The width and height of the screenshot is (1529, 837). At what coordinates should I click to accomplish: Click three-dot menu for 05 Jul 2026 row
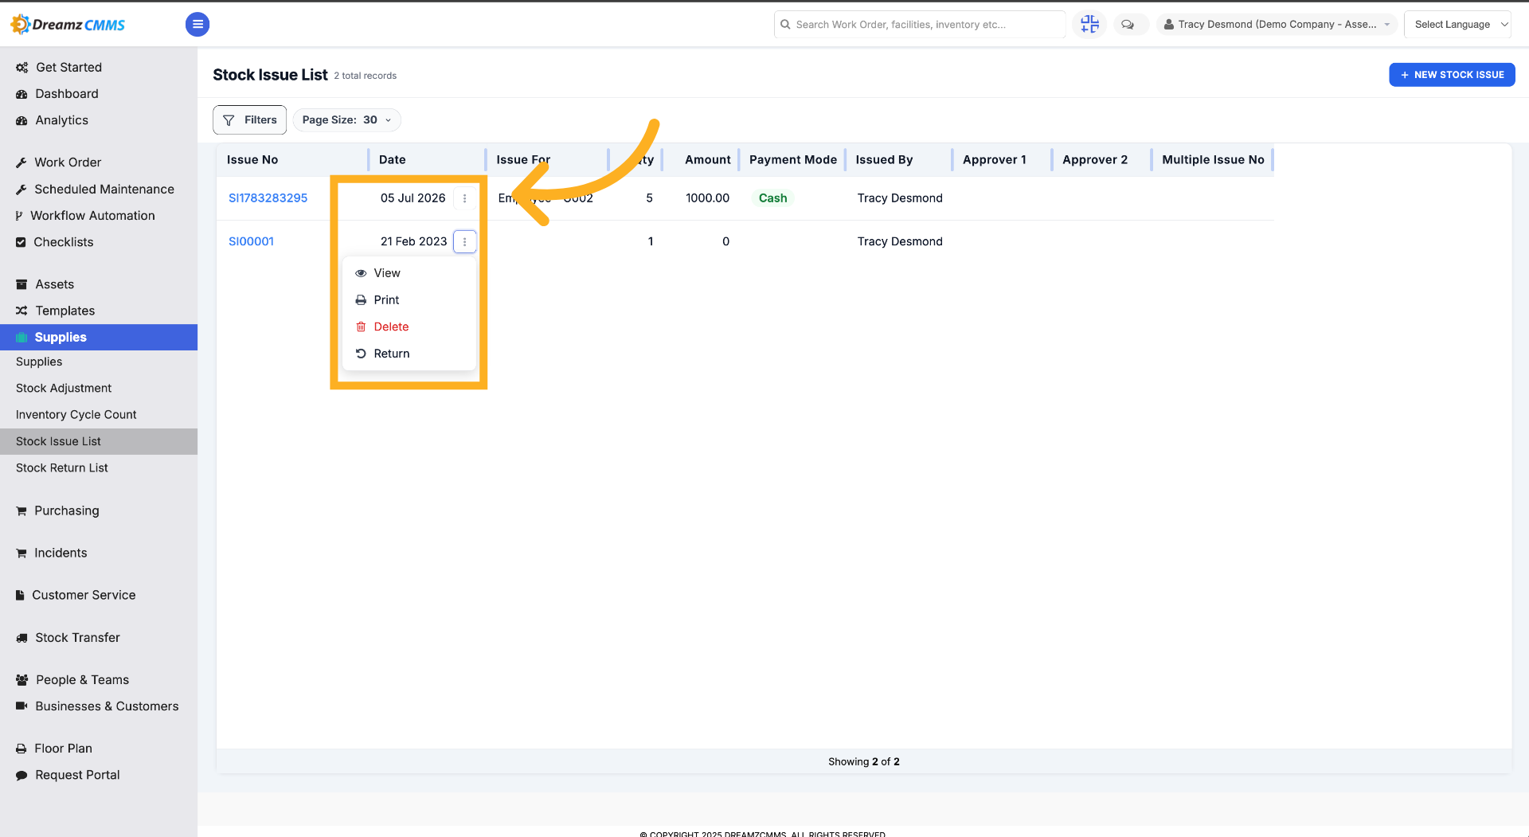[465, 198]
